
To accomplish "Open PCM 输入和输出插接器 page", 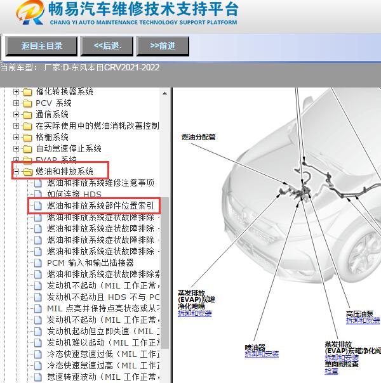I will [x=90, y=263].
